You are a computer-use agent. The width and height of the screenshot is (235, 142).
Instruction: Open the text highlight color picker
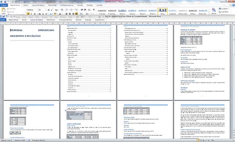coord(55,14)
